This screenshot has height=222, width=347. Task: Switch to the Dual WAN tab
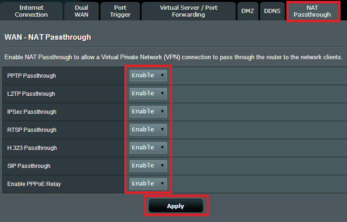tap(81, 11)
